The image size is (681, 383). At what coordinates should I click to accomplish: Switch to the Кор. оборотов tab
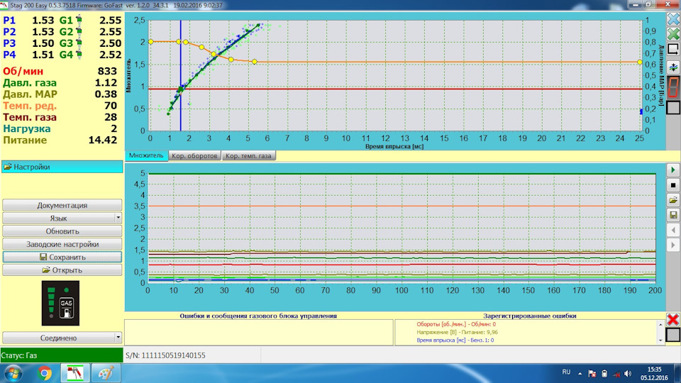[x=194, y=155]
